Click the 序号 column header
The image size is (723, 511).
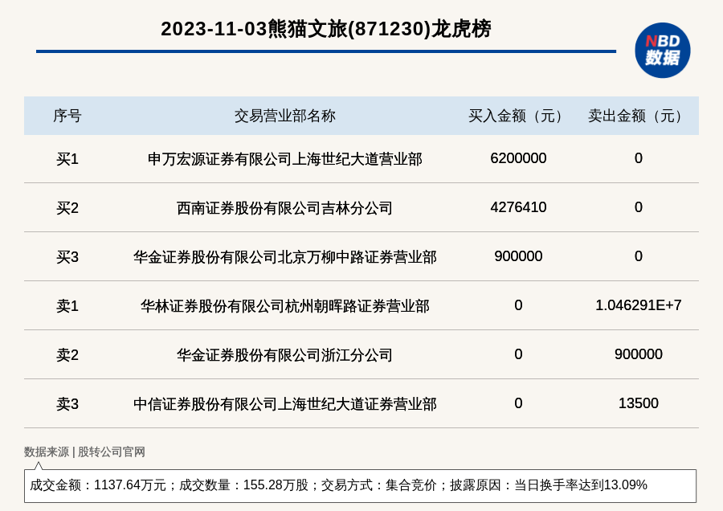point(67,116)
